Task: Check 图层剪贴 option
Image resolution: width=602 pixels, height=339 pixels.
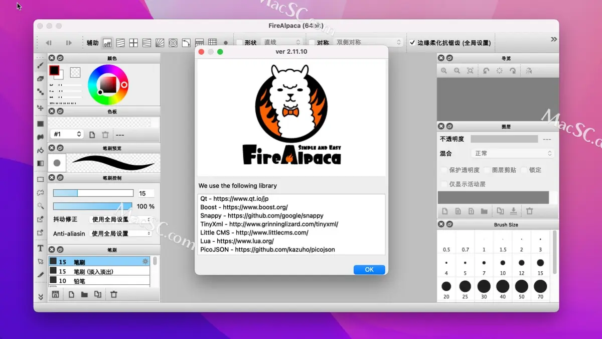Action: point(487,170)
